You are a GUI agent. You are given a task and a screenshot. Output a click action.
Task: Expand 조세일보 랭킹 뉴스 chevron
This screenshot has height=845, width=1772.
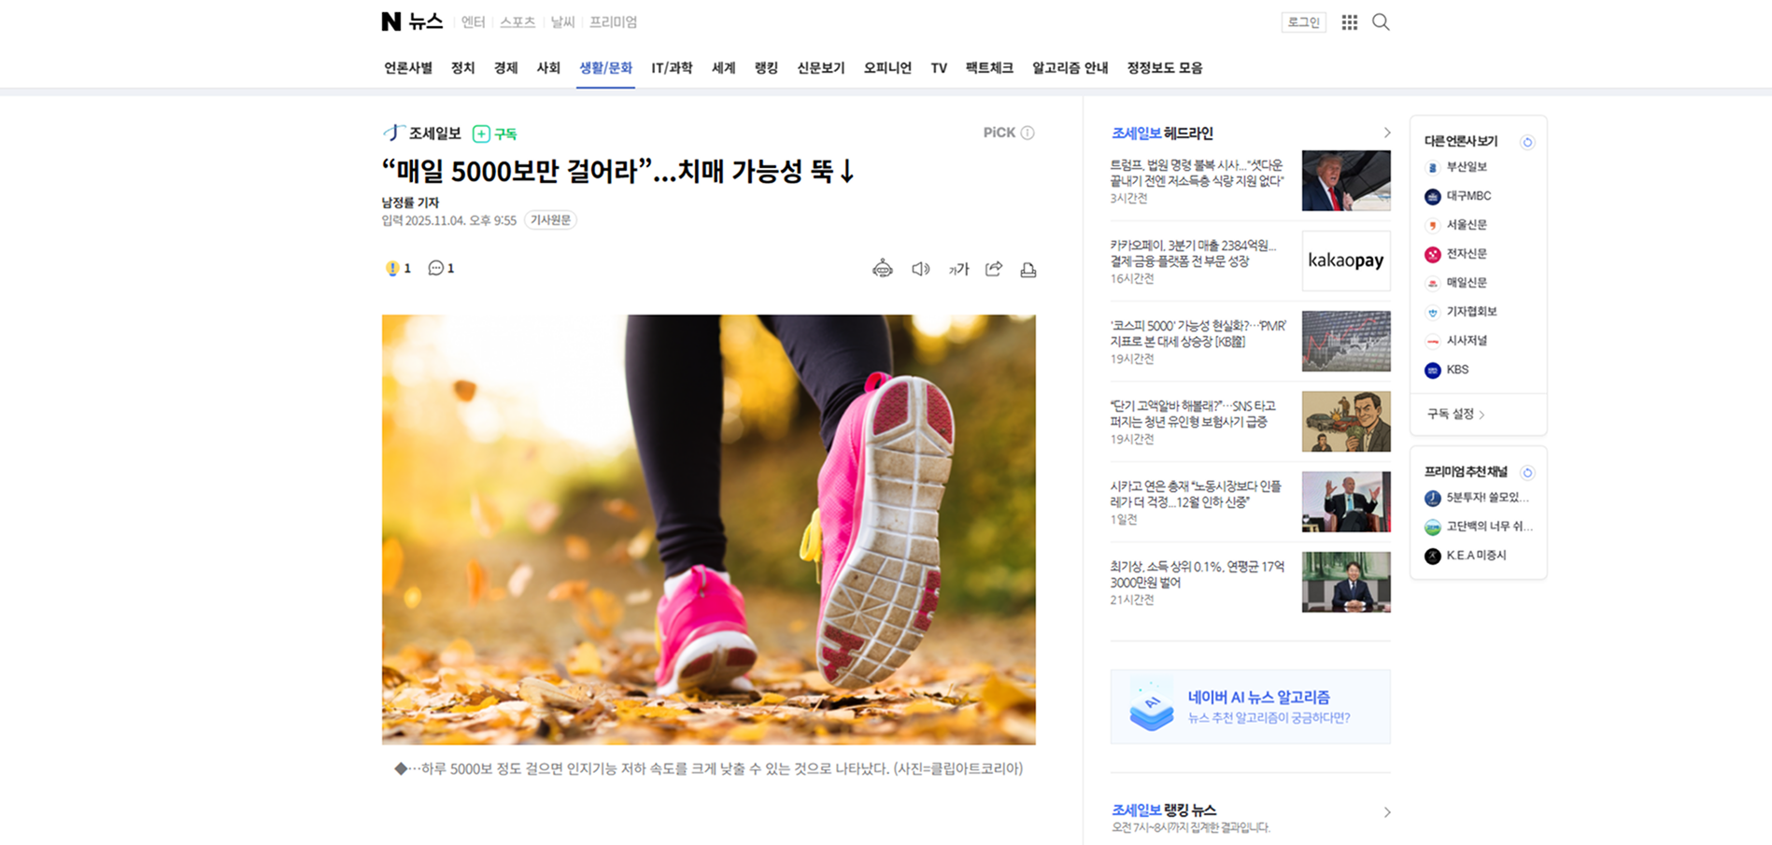[1386, 812]
